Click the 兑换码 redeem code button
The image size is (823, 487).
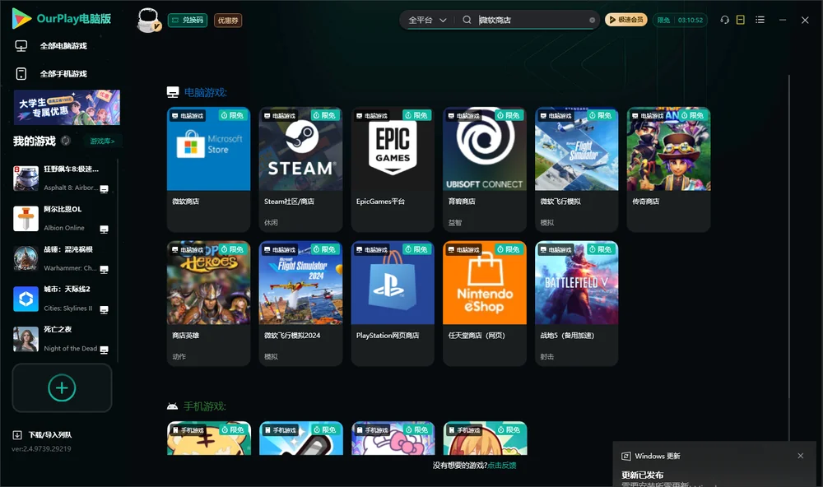click(188, 20)
